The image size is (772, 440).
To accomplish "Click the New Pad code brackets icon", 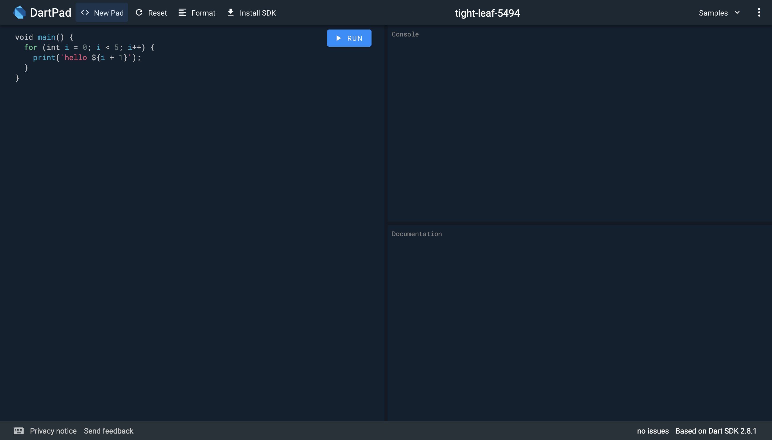I will pyautogui.click(x=85, y=13).
